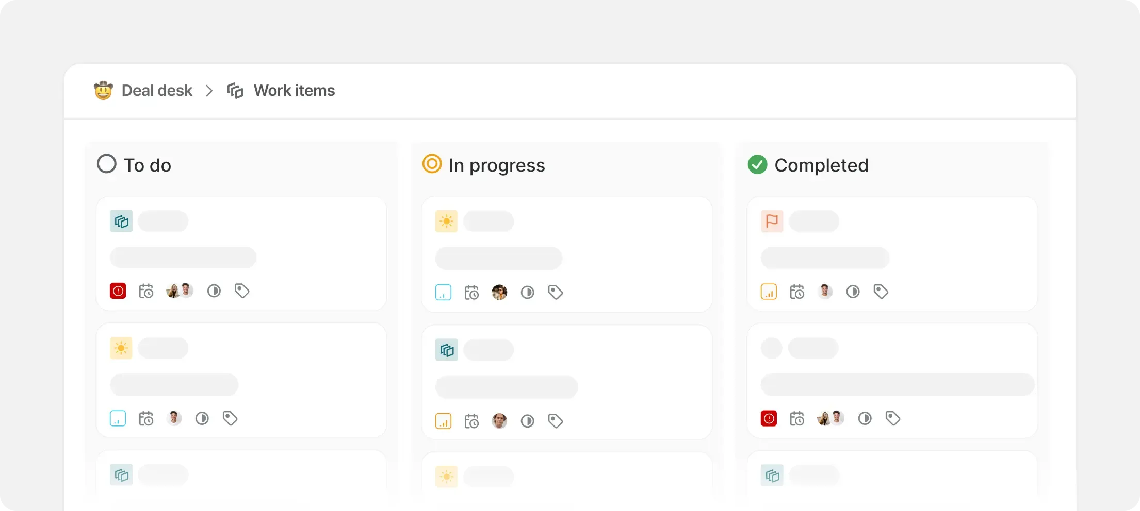Open the Work items breadcrumb
Screen dimensions: 1140x511
(x=294, y=91)
